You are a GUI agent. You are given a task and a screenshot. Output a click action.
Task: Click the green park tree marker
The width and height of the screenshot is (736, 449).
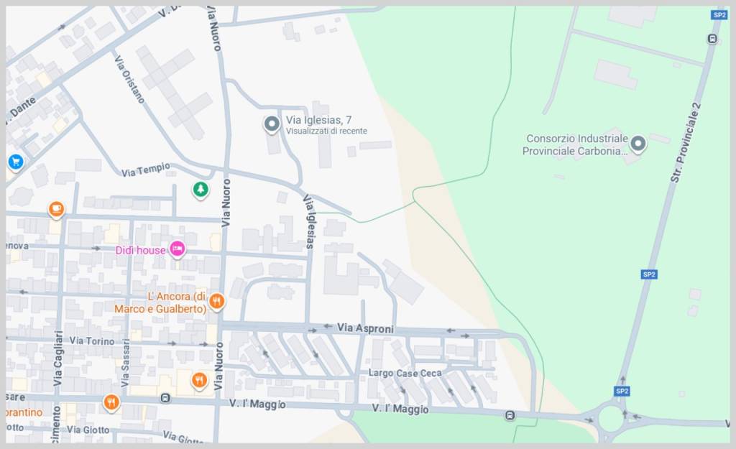coord(201,190)
